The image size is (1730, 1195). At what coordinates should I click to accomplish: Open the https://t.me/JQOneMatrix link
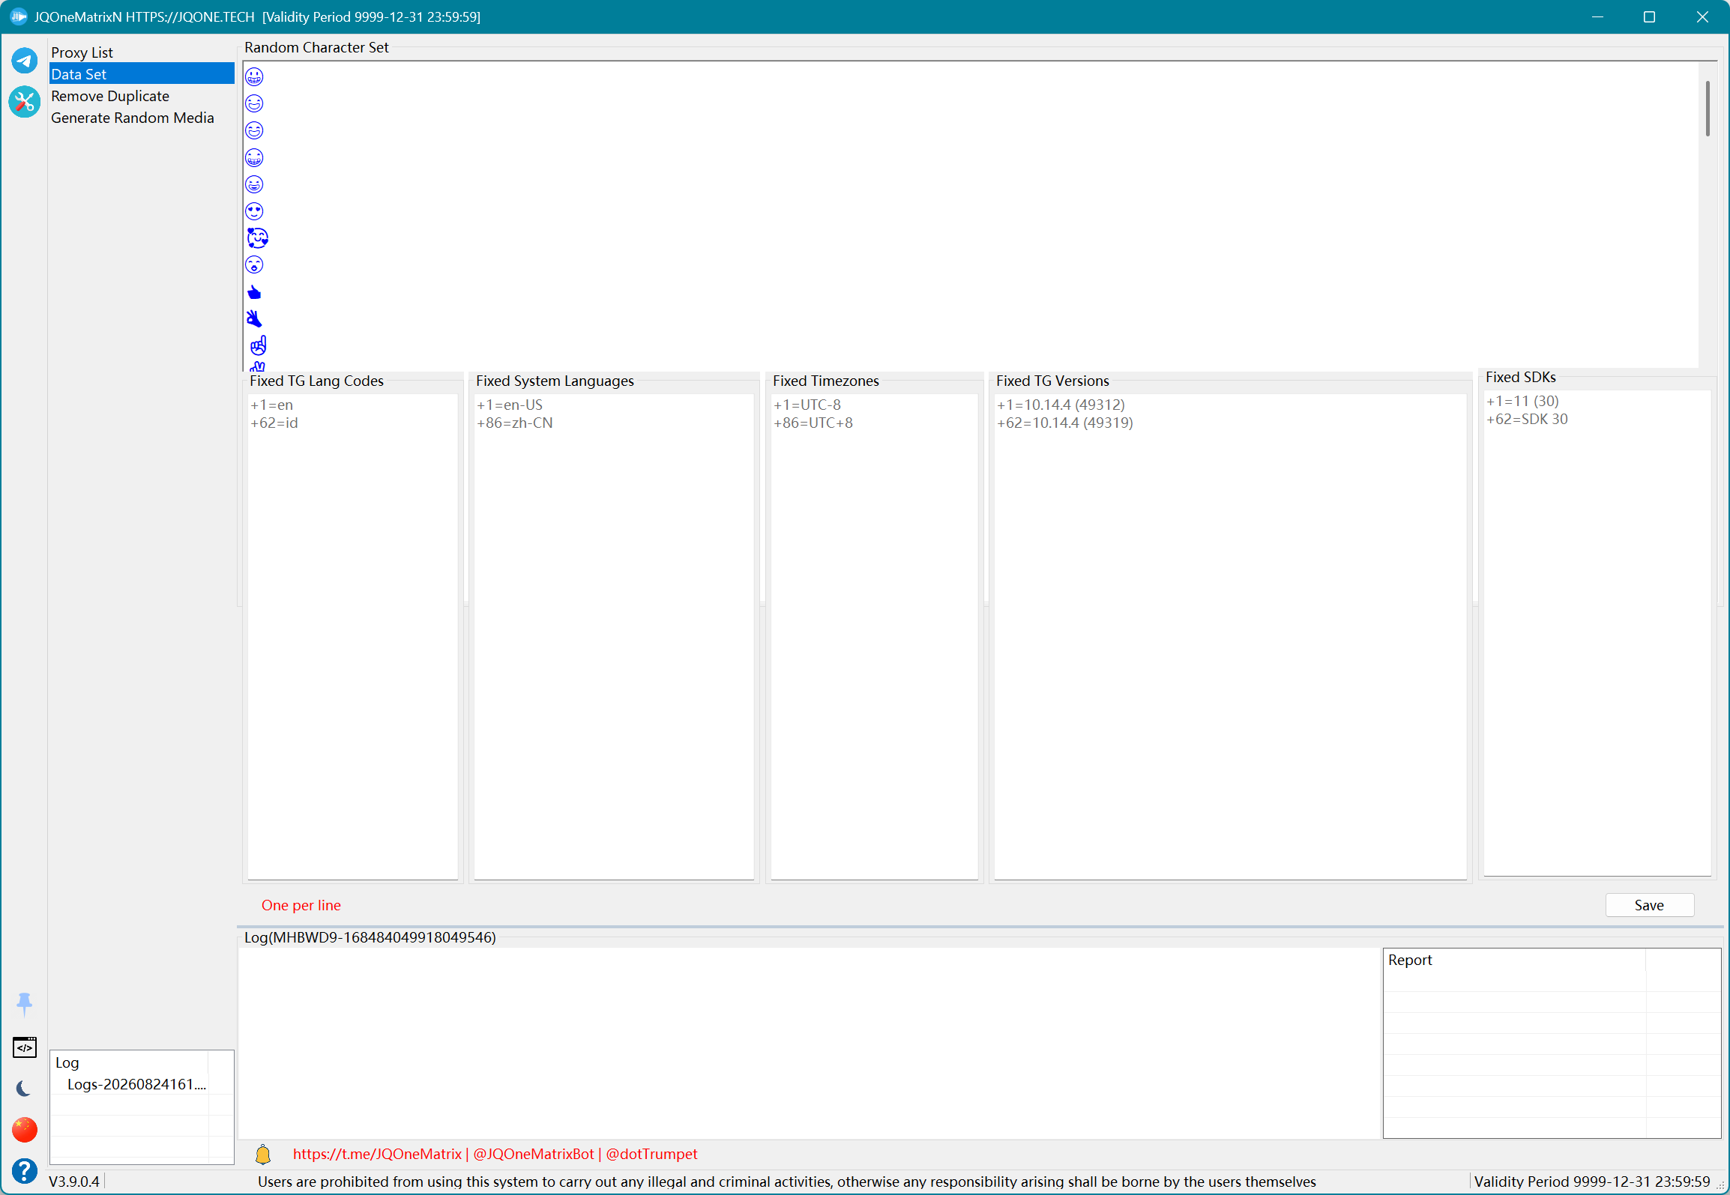pyautogui.click(x=377, y=1154)
